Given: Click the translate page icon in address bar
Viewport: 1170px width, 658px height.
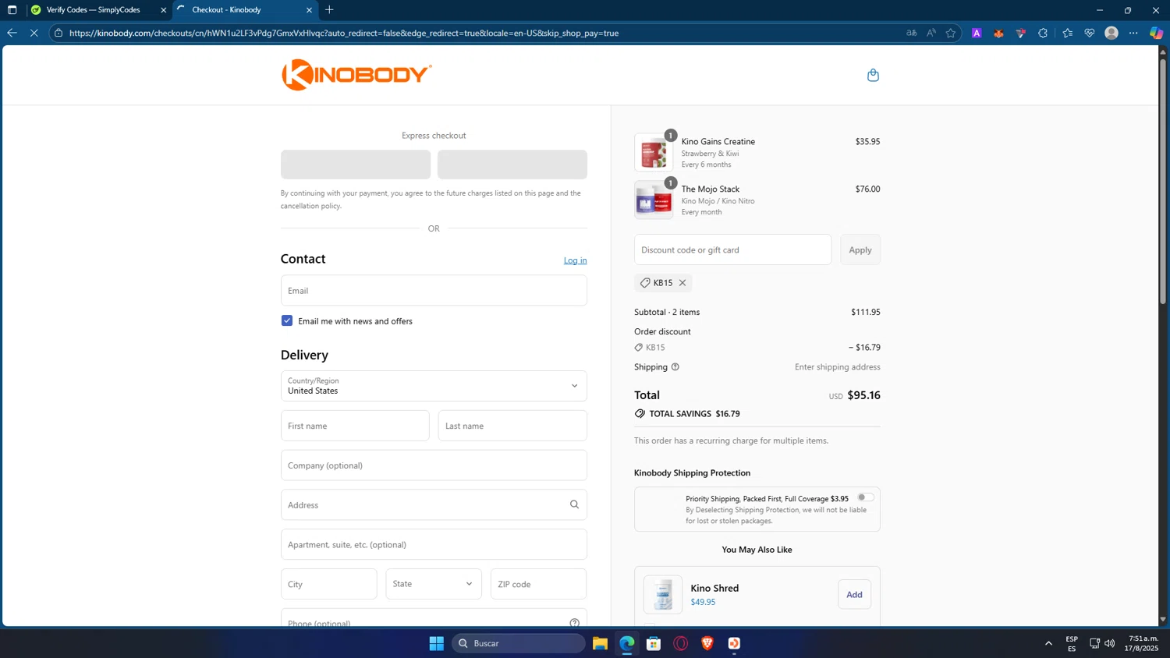Looking at the screenshot, I should coord(911,33).
